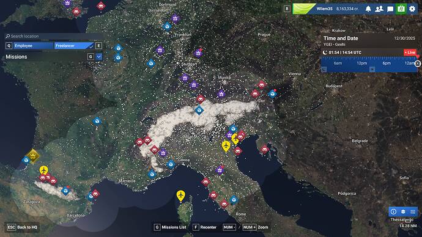Screen dimensions: 422x237
Task: Open the map legend list icon
Action: pyautogui.click(x=413, y=212)
